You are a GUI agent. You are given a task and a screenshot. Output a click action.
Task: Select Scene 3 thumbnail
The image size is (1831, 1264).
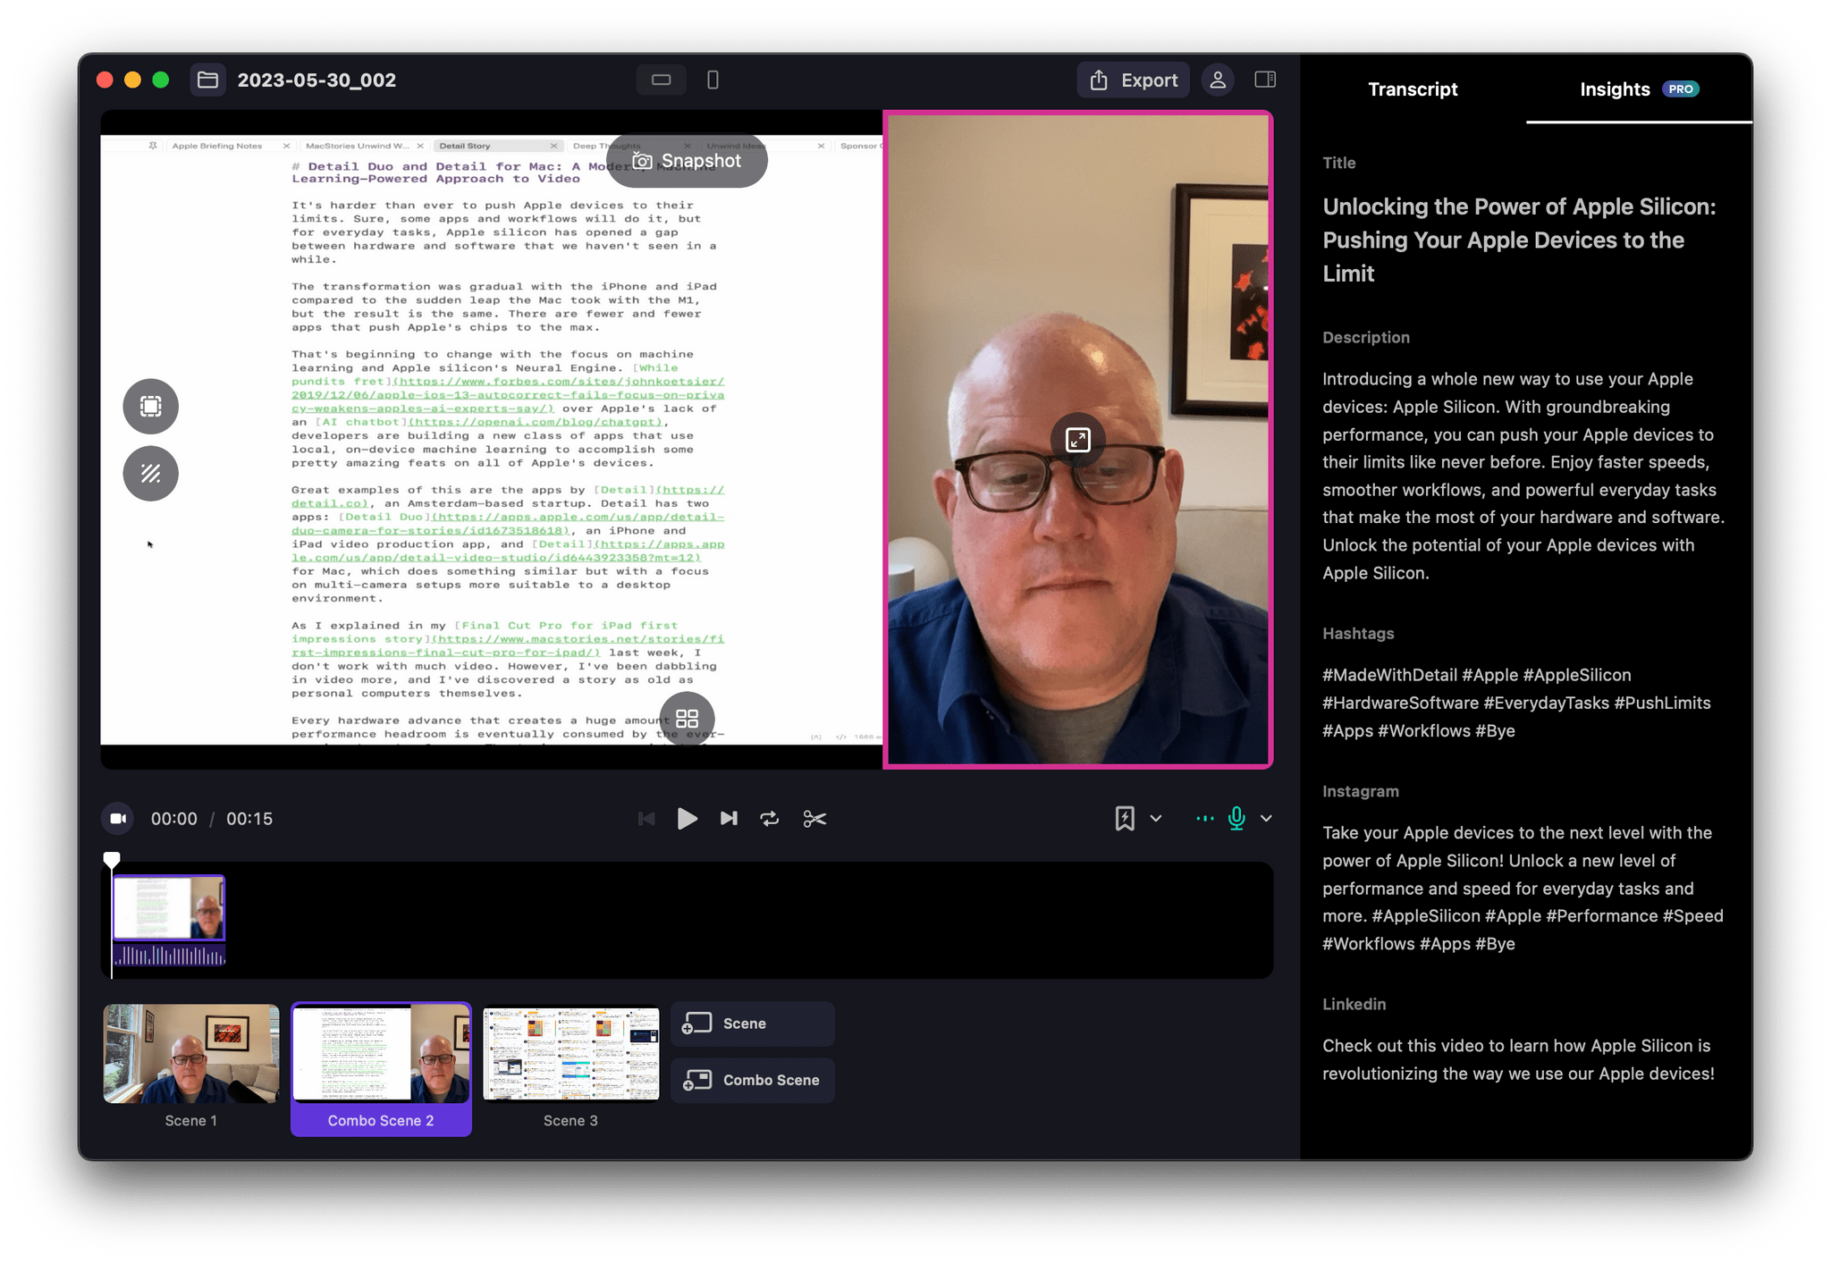(570, 1053)
